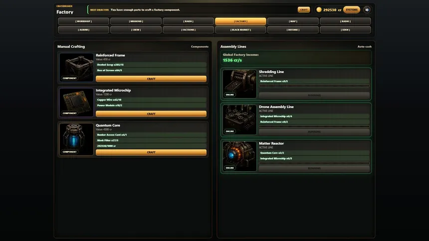The width and height of the screenshot is (429, 241).
Task: Click the Matter Reactor progress bar
Action: (314, 163)
